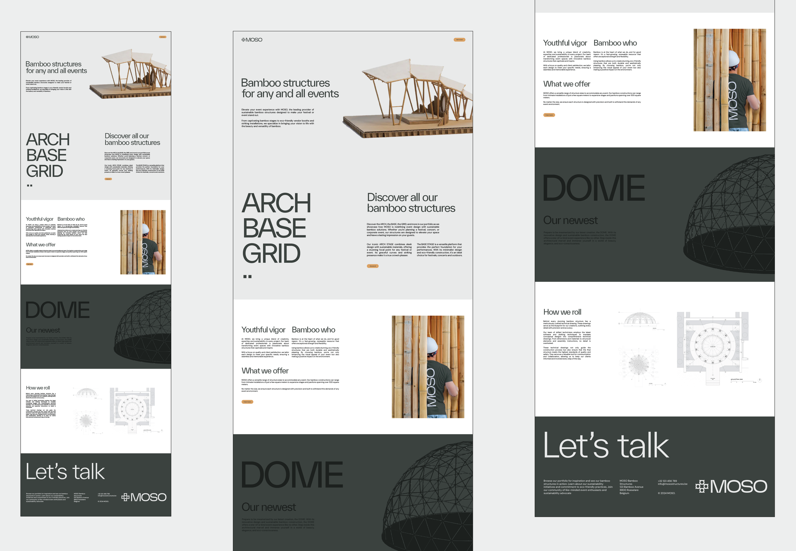Click "Bamboo who" heading in right mockup
The height and width of the screenshot is (551, 796).
coord(615,43)
